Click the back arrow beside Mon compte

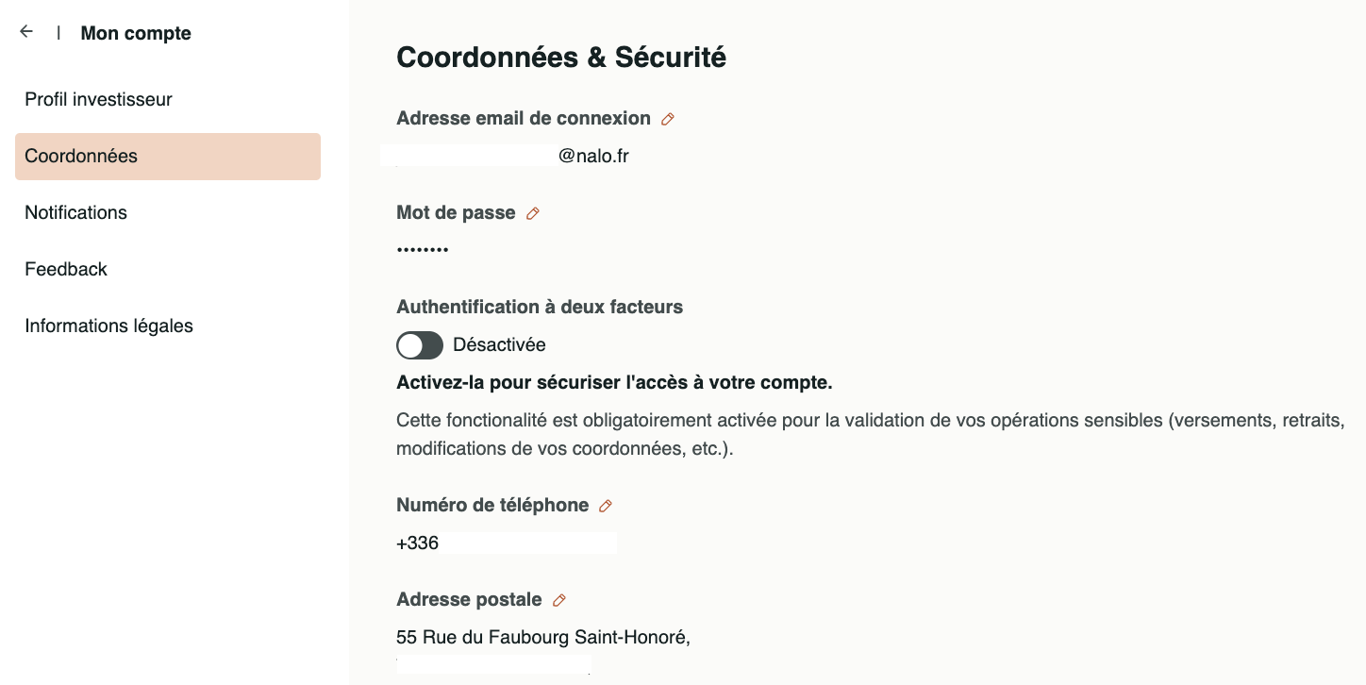click(x=26, y=32)
